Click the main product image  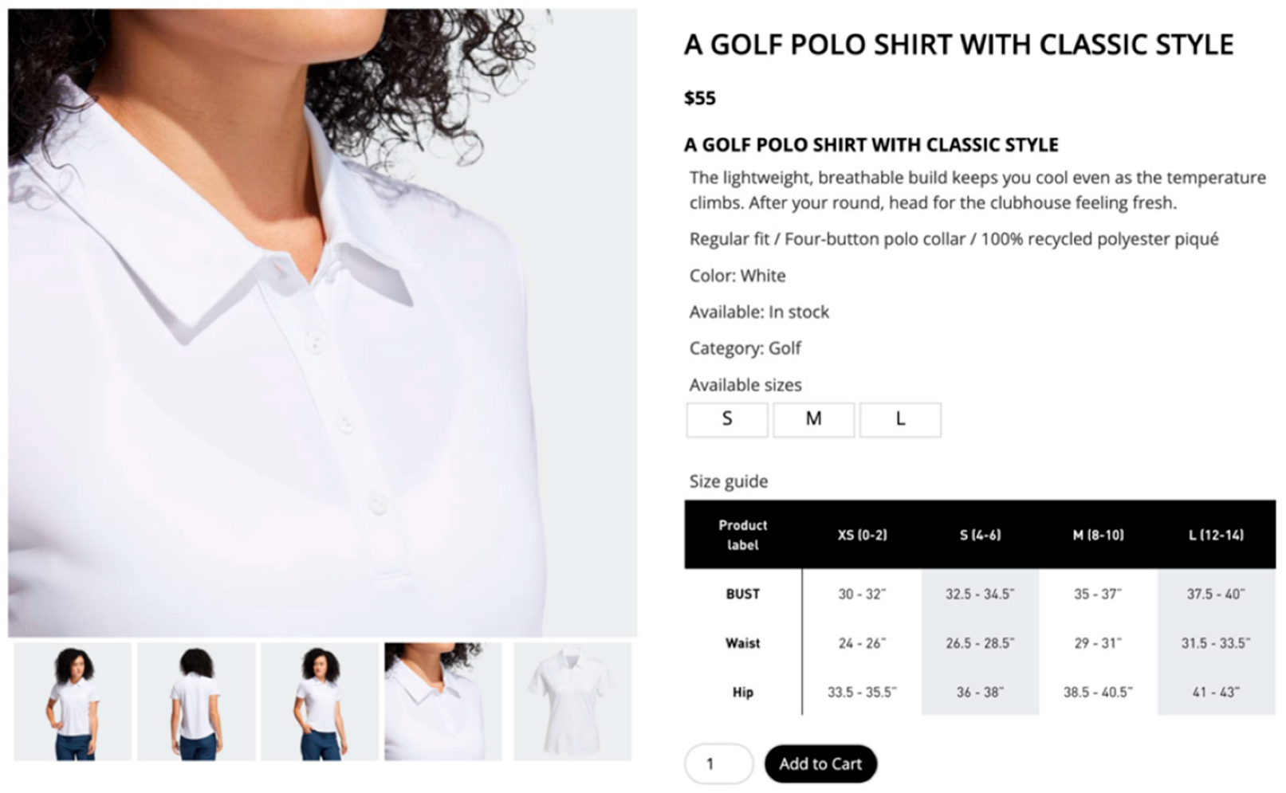[x=322, y=323]
